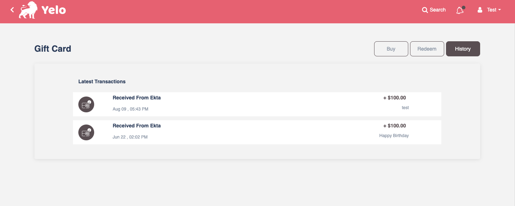Click the Gift Card page title

coord(53,49)
